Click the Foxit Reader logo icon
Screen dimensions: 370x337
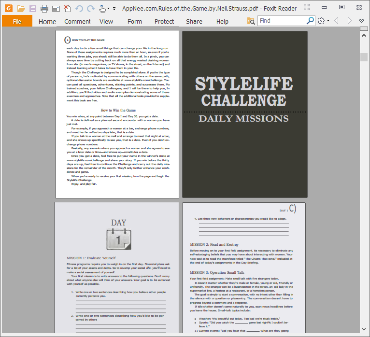click(x=9, y=9)
